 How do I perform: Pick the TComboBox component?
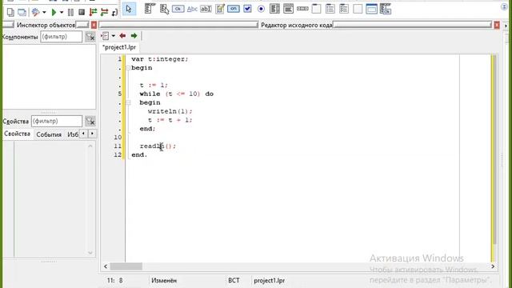click(x=288, y=9)
